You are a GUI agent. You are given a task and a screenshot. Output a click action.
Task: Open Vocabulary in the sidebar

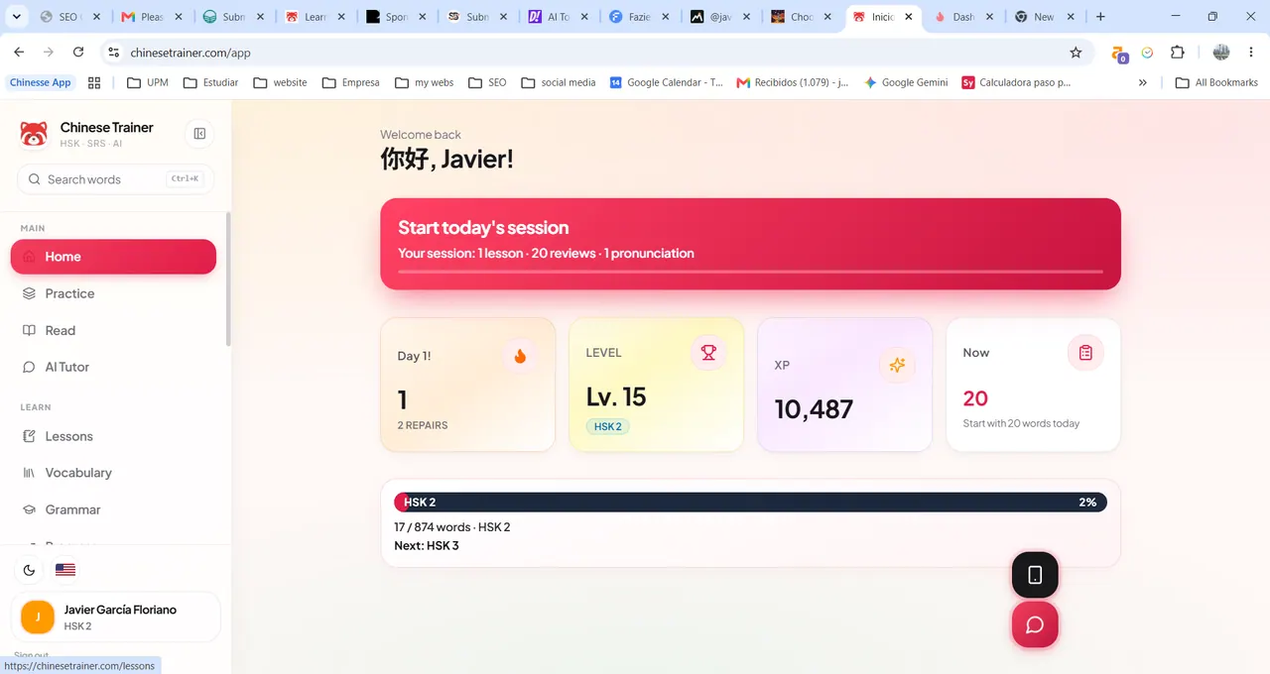pyautogui.click(x=113, y=473)
